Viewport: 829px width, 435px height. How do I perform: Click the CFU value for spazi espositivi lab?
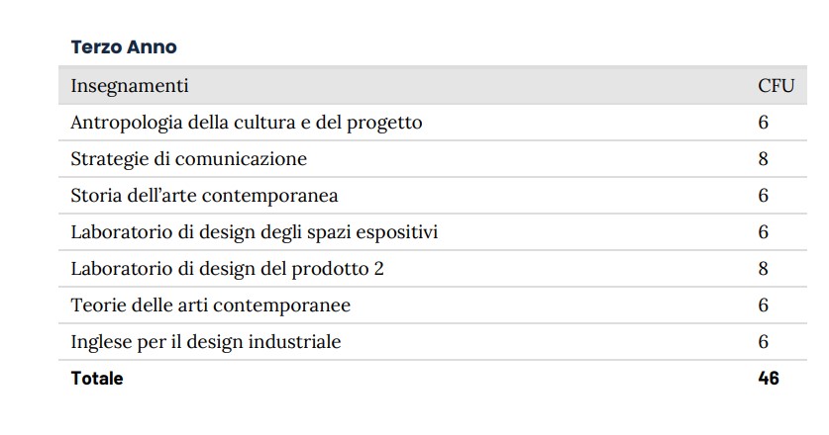point(764,232)
